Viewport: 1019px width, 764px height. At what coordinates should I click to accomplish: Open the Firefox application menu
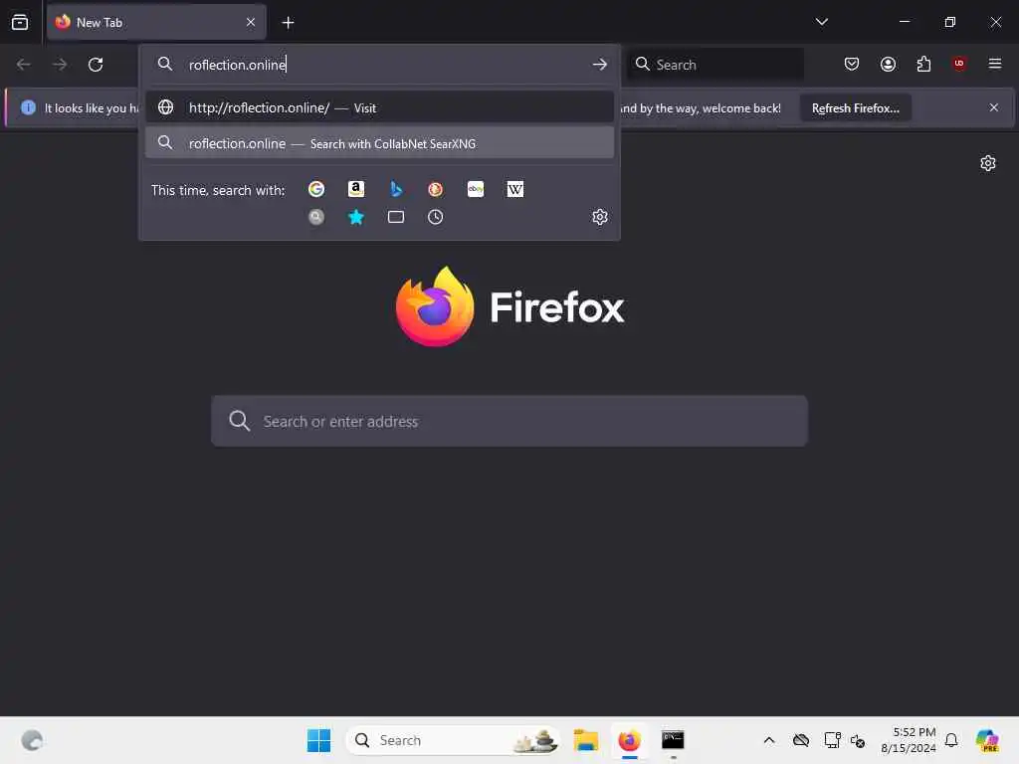pos(995,64)
